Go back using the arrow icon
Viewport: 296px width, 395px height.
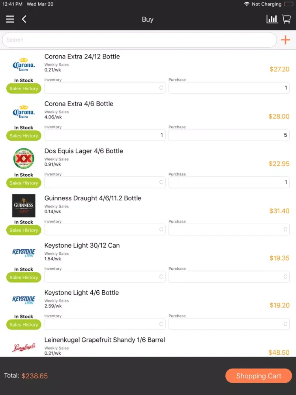click(x=24, y=19)
